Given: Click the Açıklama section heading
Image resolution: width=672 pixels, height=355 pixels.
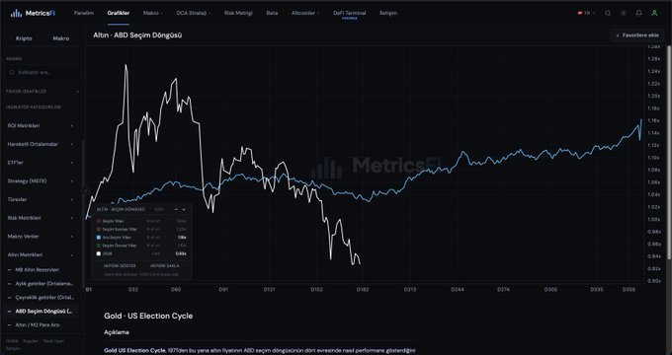Looking at the screenshot, I should [117, 332].
